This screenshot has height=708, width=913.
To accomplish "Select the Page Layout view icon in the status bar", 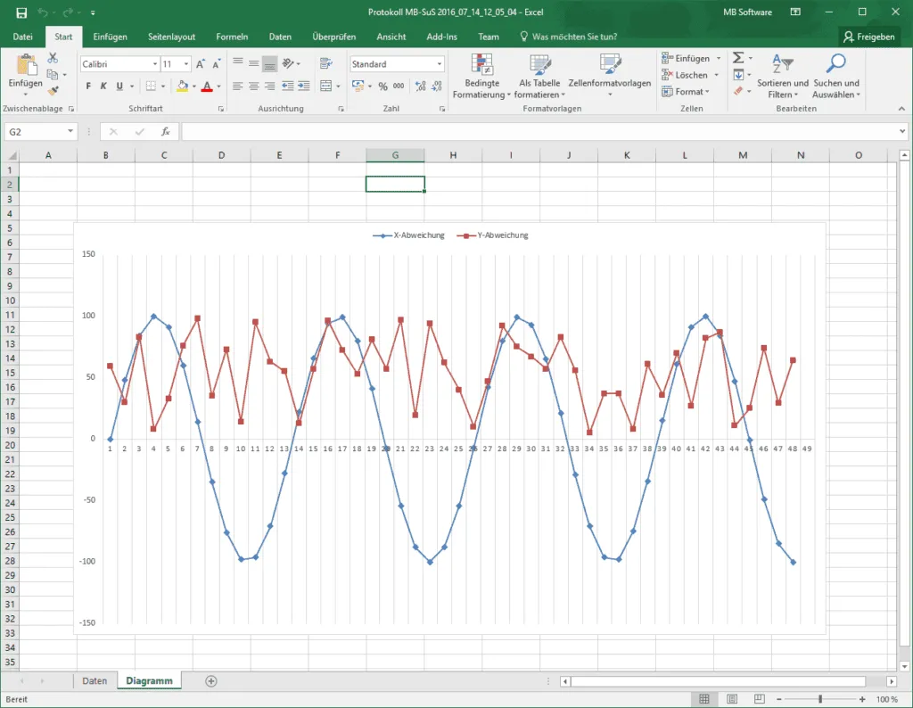I will tap(732, 699).
